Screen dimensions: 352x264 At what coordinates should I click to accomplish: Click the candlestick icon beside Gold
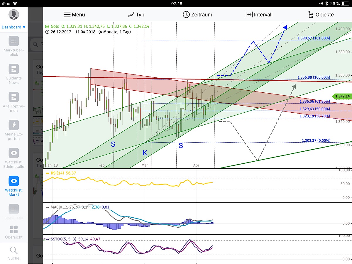pos(47,26)
